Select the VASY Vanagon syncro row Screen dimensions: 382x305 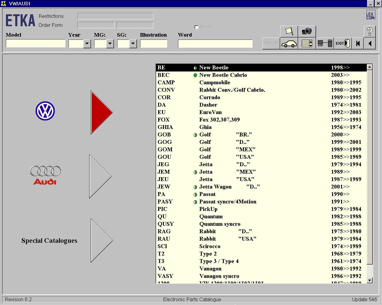point(261,276)
